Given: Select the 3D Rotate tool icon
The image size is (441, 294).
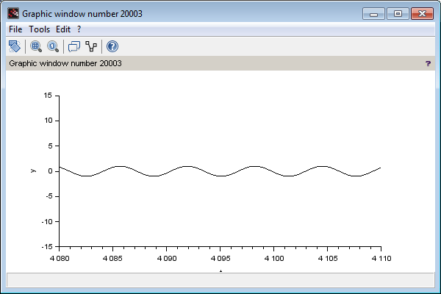Looking at the screenshot, I should [x=15, y=46].
